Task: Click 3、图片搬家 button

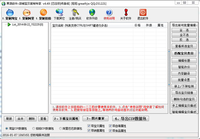Action: (x=95, y=119)
